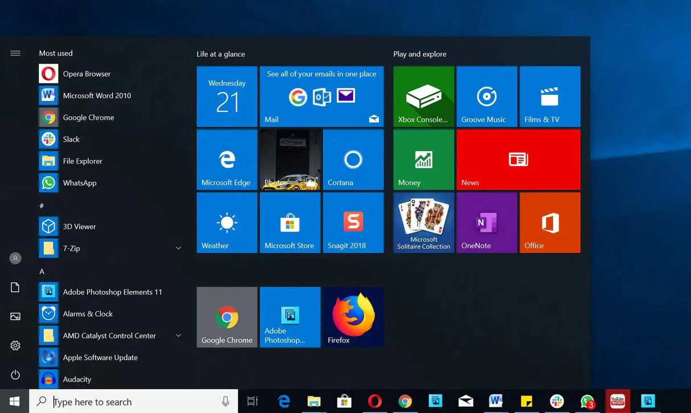The height and width of the screenshot is (413, 691).
Task: Click the calendar tile showing Wednesday 21
Action: (x=227, y=96)
